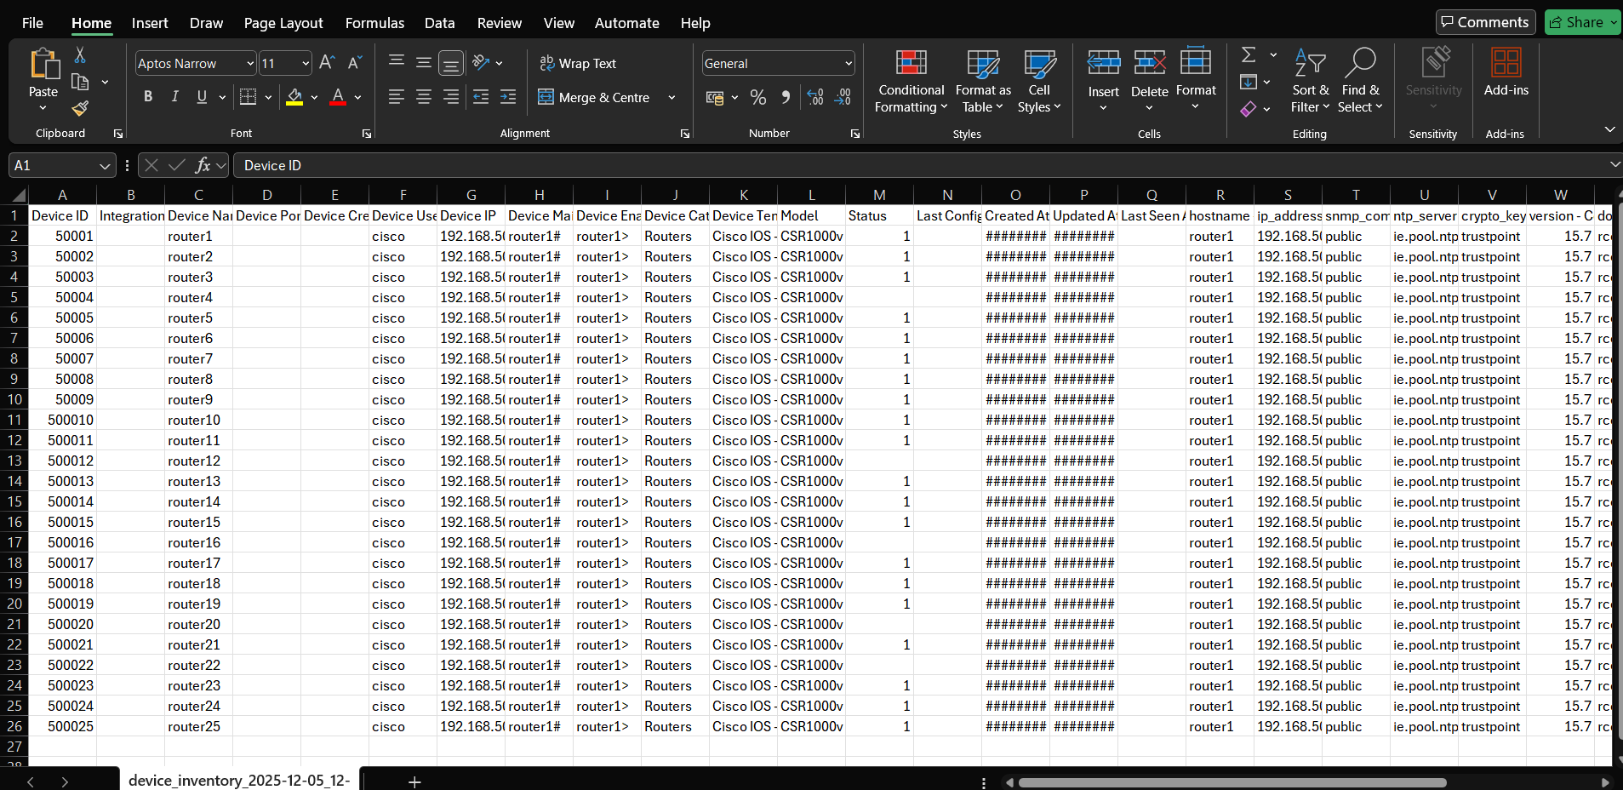Select the Format Painter brush

pos(80,109)
